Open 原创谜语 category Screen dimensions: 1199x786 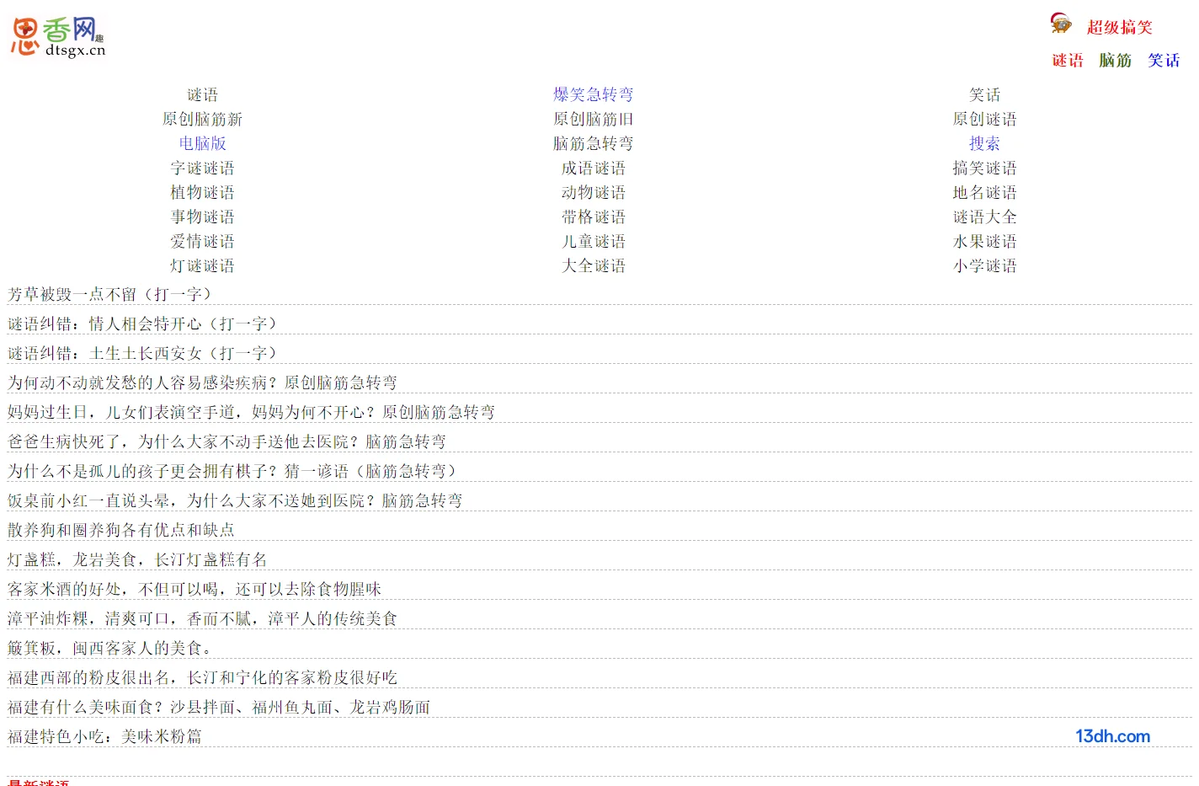click(x=984, y=120)
